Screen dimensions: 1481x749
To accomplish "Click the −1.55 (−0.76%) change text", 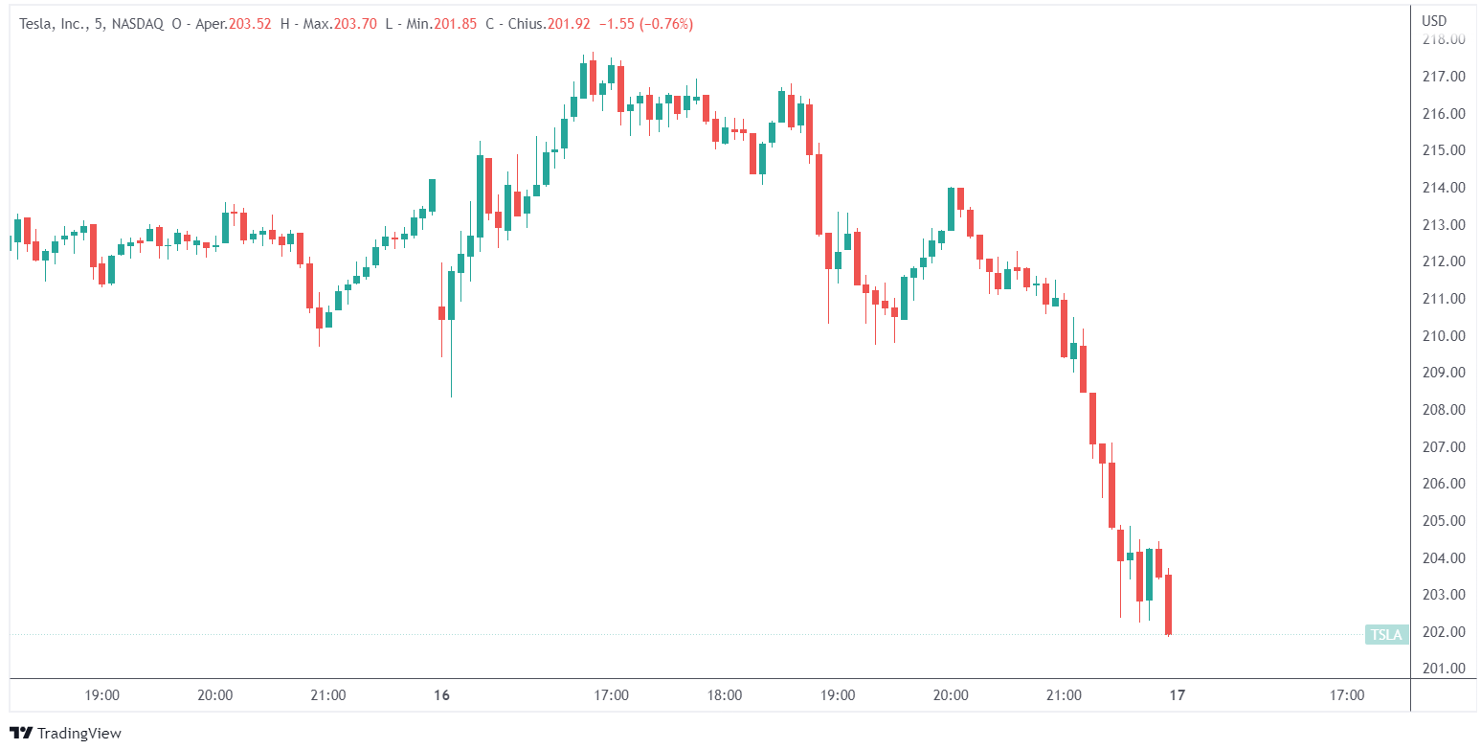I will coord(645,23).
